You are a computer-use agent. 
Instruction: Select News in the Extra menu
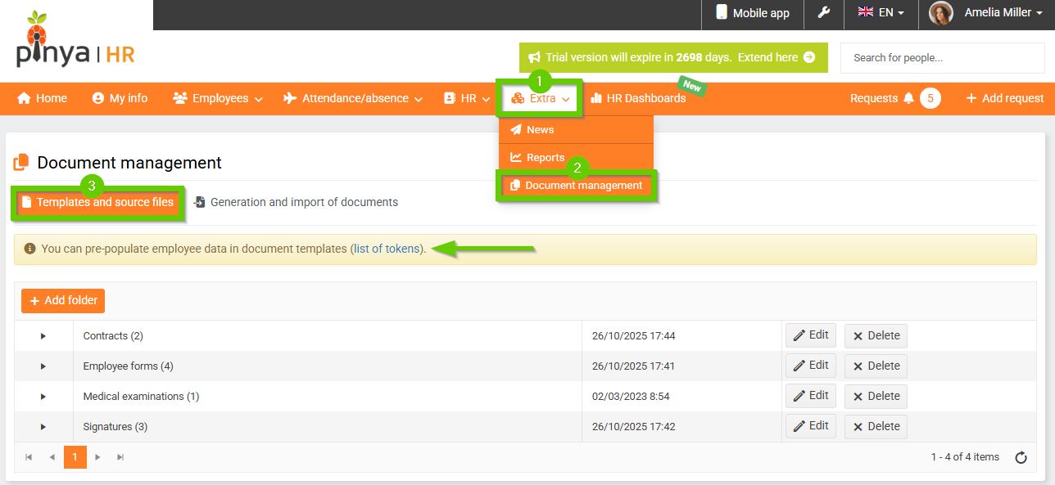(x=576, y=129)
